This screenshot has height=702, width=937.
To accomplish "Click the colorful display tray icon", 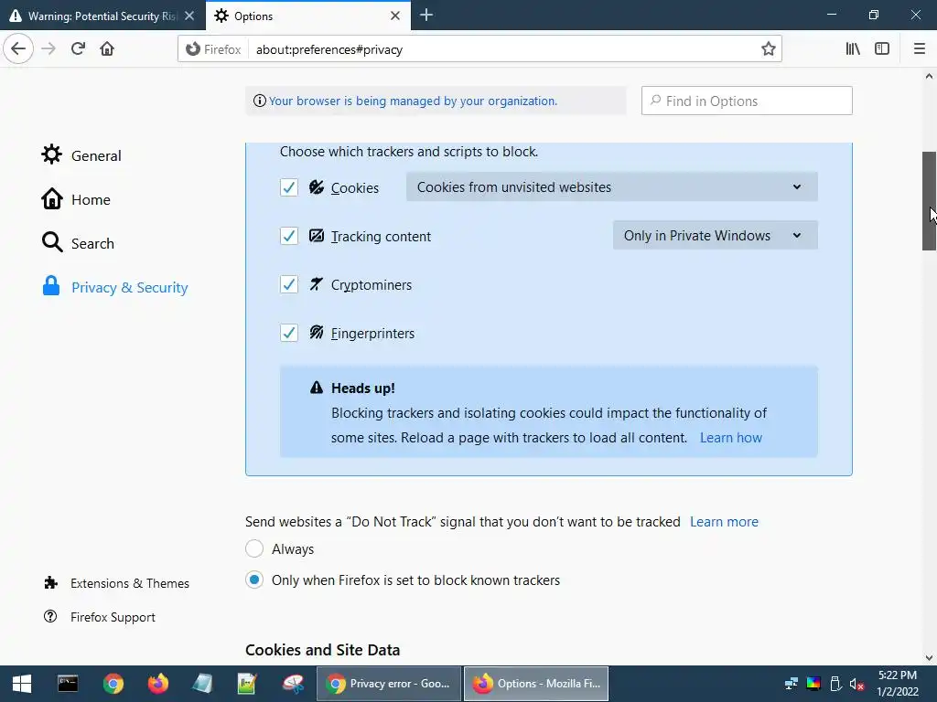I will (813, 684).
